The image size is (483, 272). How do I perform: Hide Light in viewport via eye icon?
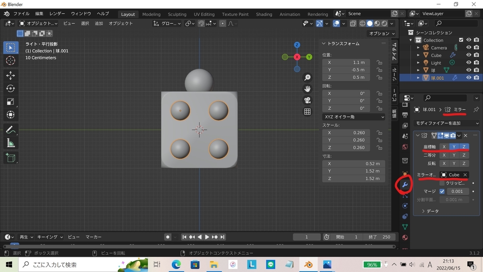(469, 63)
